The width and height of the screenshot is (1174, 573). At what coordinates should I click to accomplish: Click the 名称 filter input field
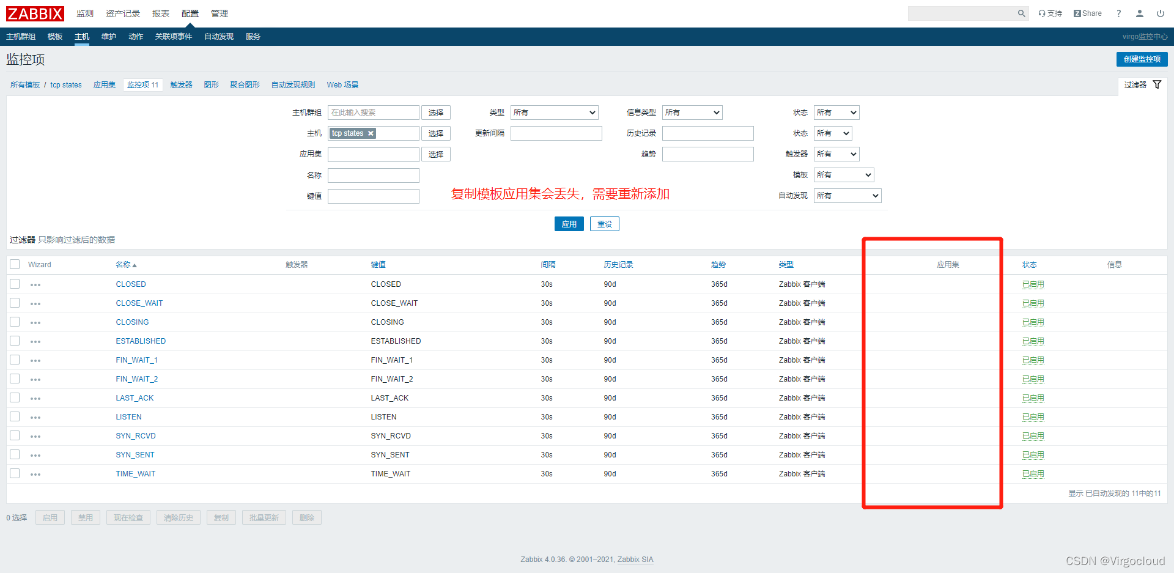click(374, 176)
